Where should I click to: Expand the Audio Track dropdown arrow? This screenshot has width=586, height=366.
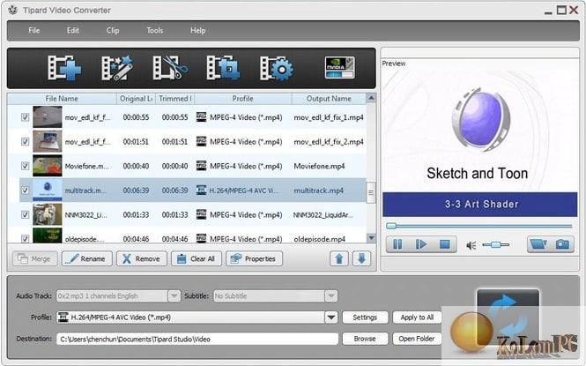pyautogui.click(x=174, y=295)
